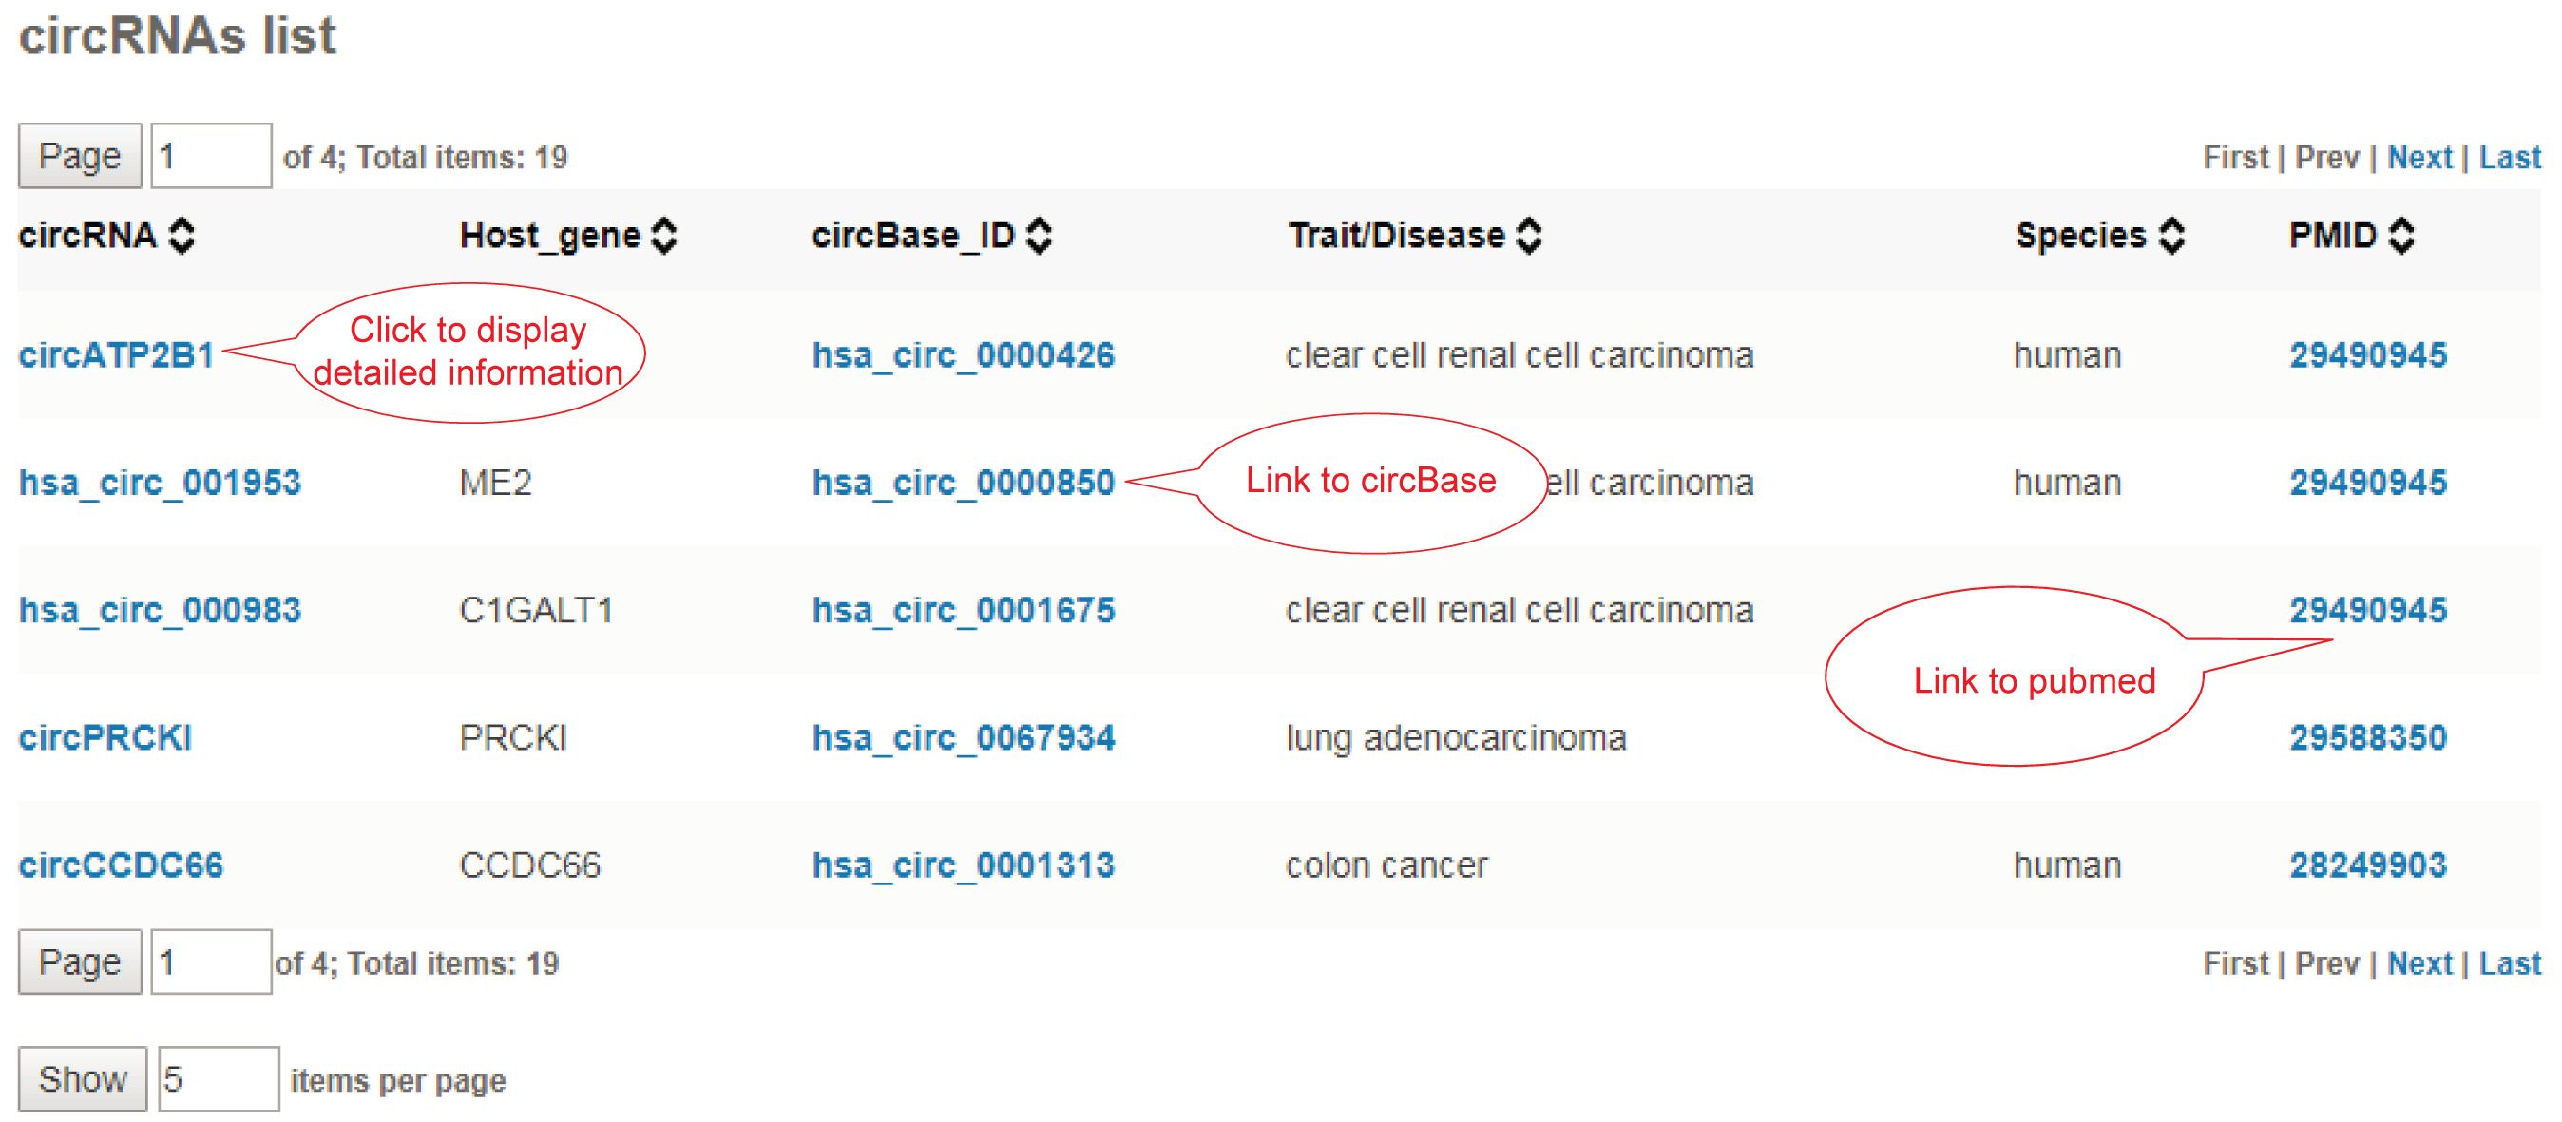The image size is (2562, 1122).
Task: Sort by Species using sort arrows
Action: 2172,236
